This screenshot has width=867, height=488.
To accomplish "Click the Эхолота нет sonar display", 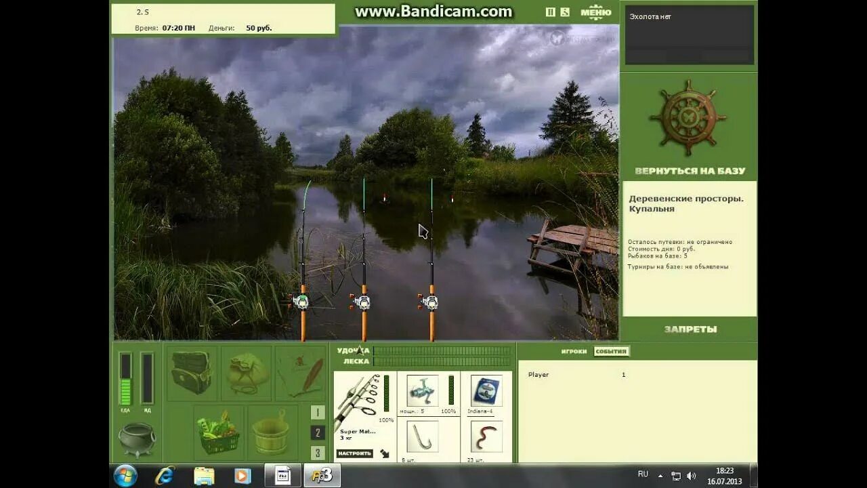I will click(690, 35).
